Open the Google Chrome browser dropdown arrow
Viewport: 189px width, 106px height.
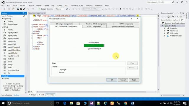click(54, 9)
